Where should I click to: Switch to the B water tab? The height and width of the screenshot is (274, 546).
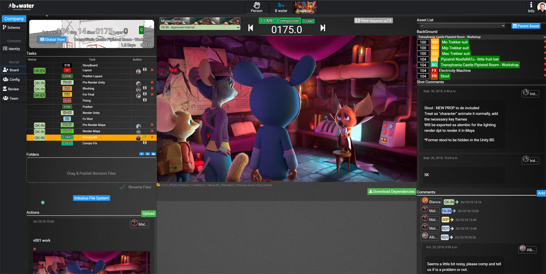[281, 7]
